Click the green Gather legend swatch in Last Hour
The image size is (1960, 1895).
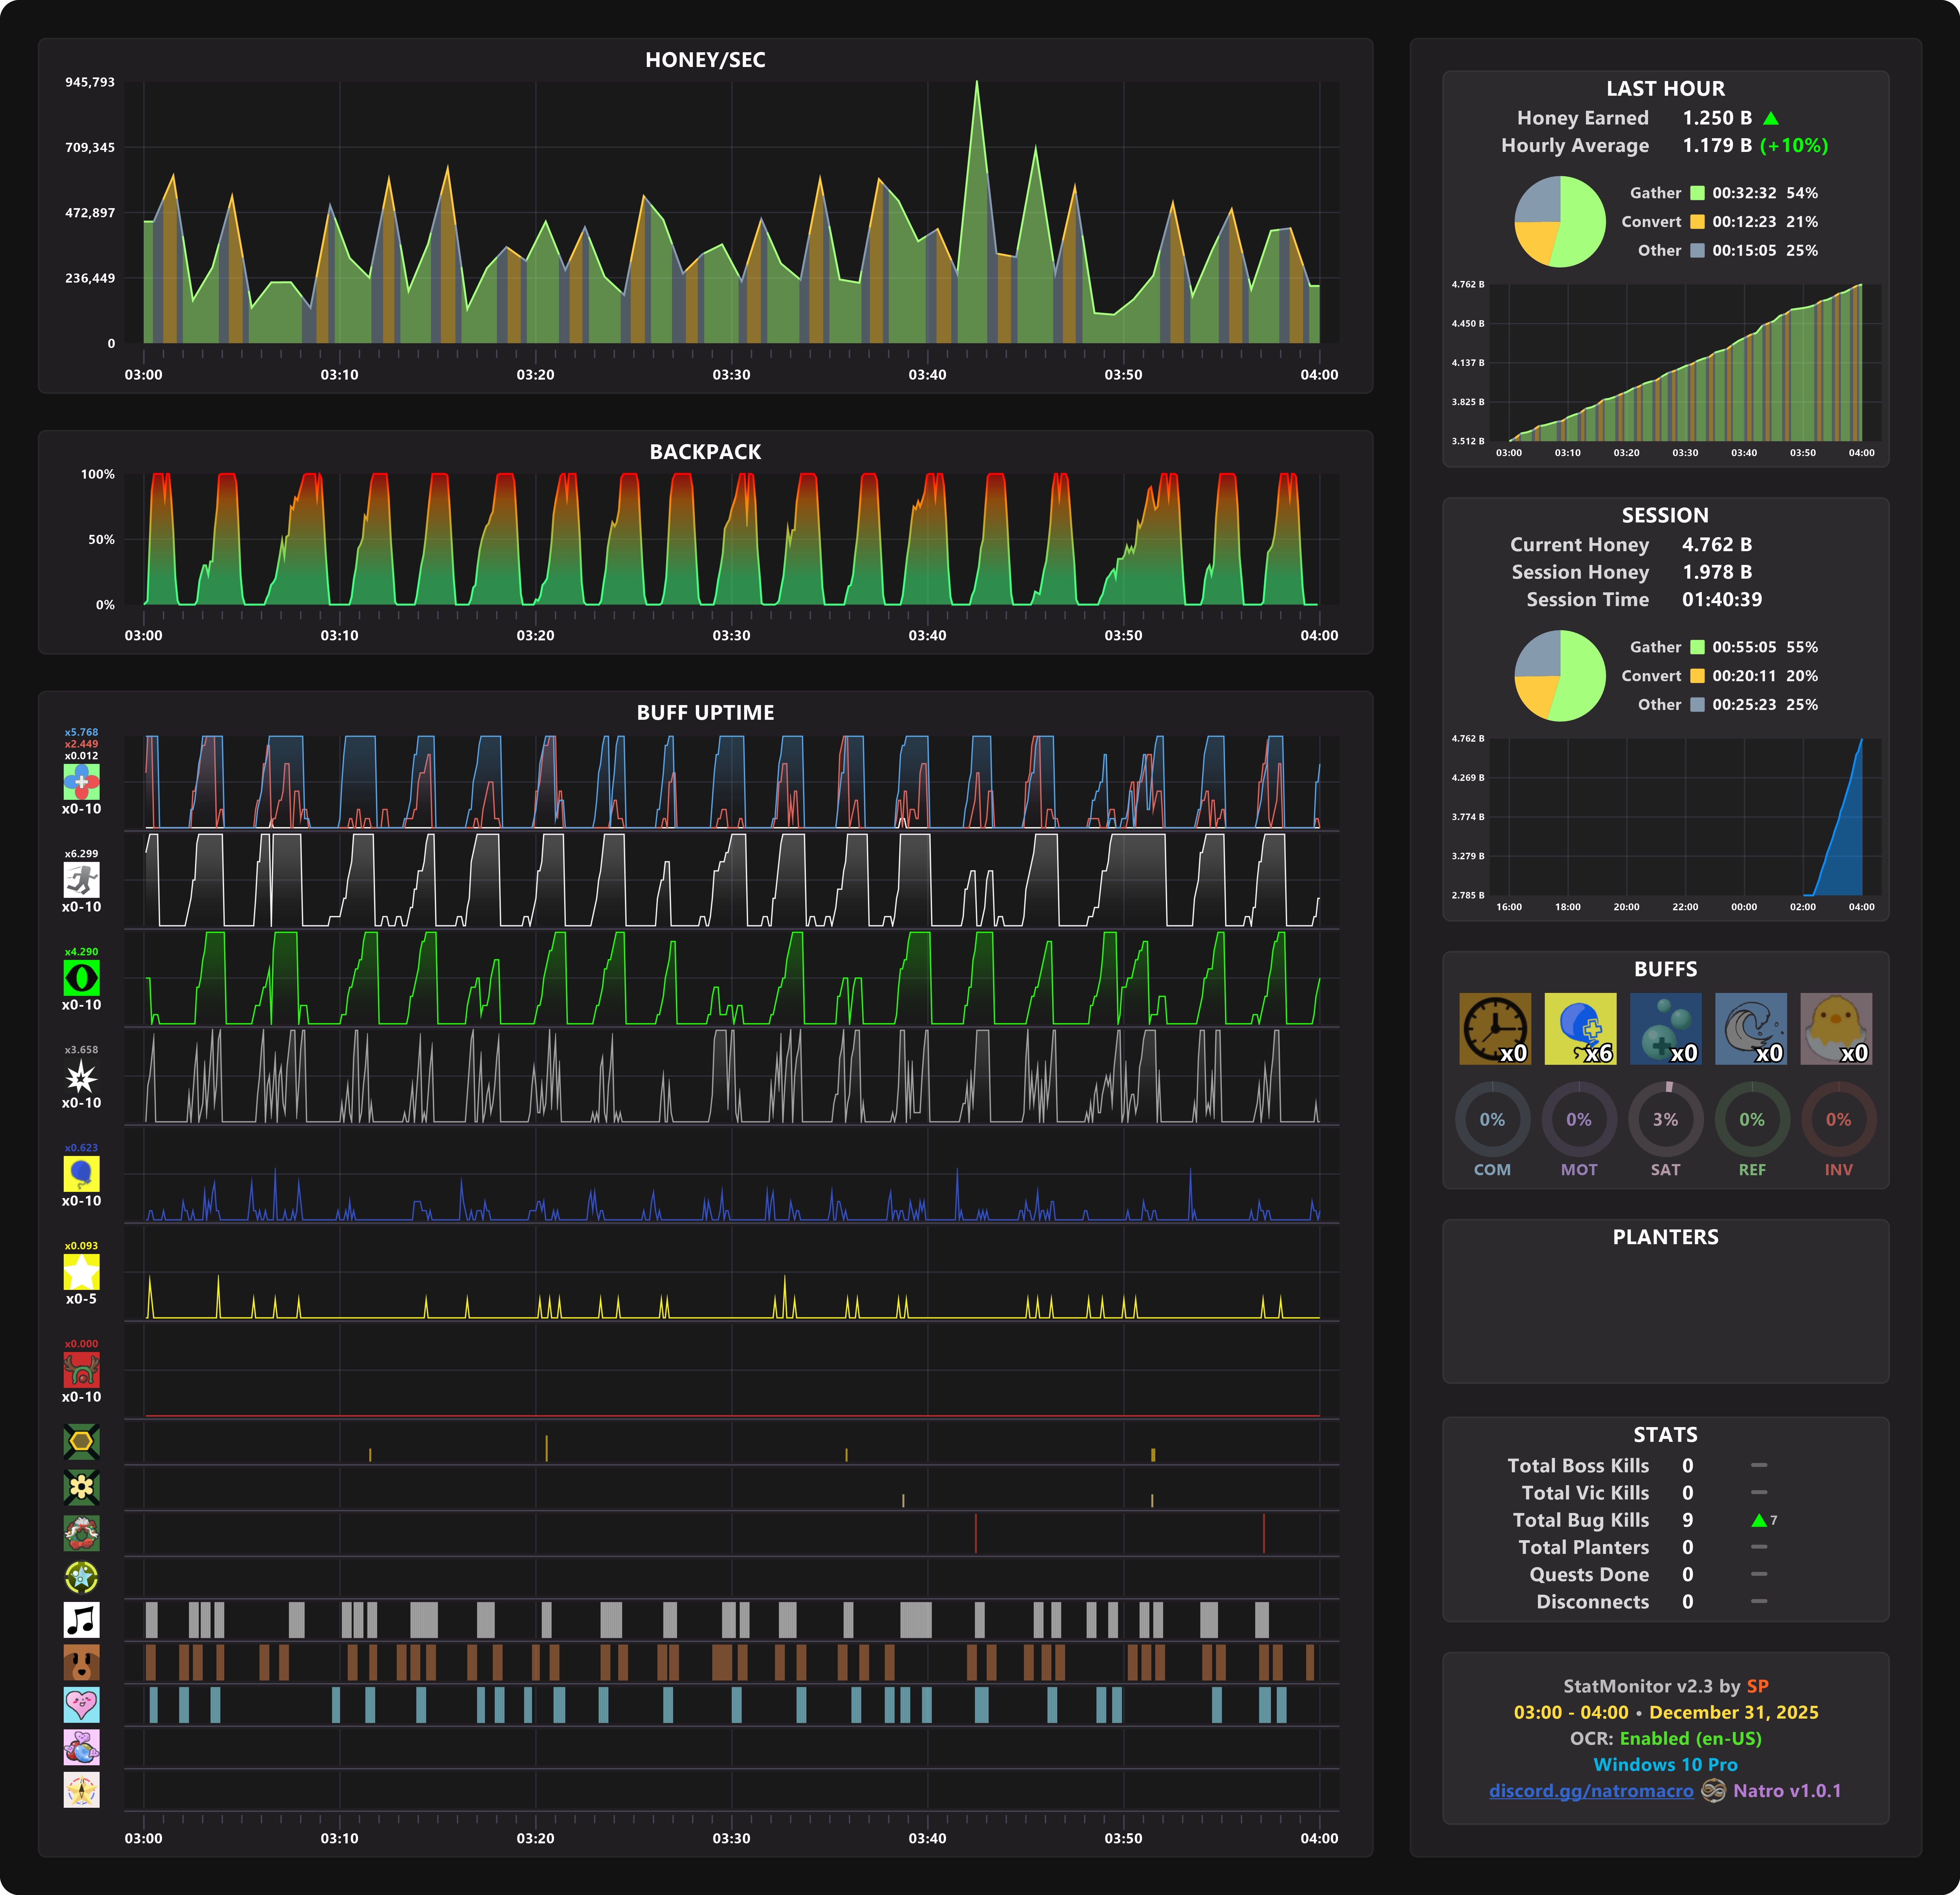click(1697, 193)
